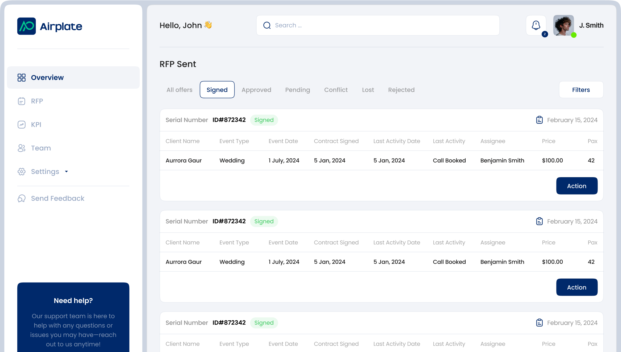Select Approved offer filter
Screen dimensions: 621x352
coord(256,89)
